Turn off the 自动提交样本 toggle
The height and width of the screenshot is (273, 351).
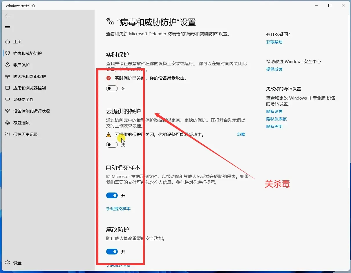(x=112, y=196)
